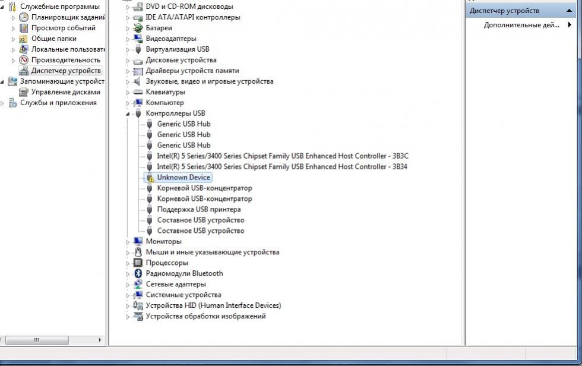Expand Планировщик заданий in left tree
This screenshot has width=582, height=366.
coord(13,17)
